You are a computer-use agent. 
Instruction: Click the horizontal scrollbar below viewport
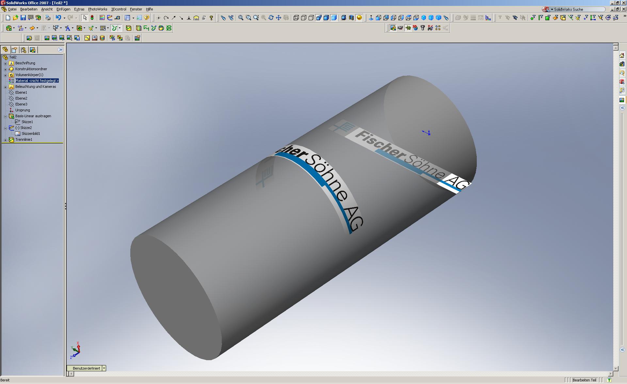pos(340,374)
